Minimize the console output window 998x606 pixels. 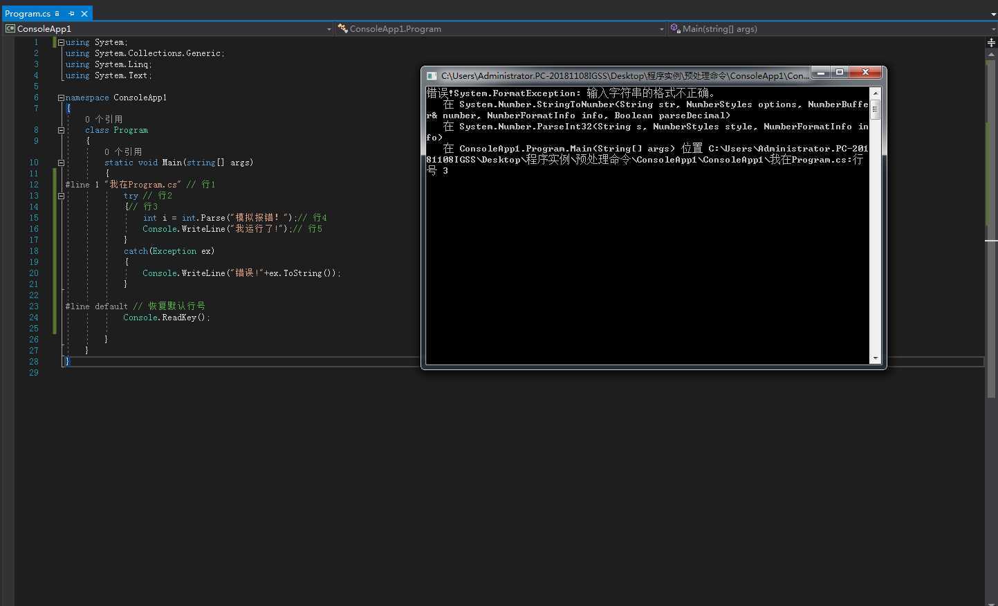click(820, 73)
